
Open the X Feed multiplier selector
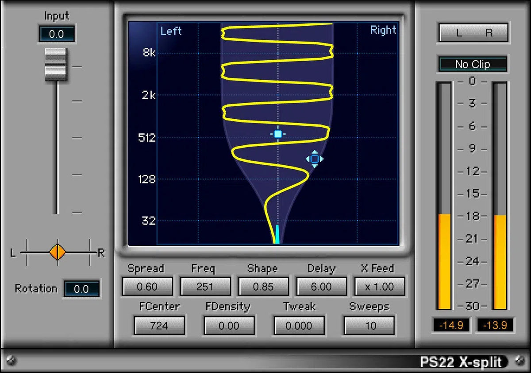click(379, 287)
